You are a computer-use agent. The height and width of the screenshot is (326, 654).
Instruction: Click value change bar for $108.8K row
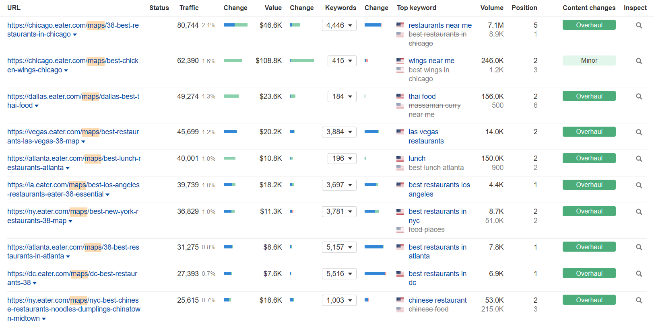click(x=302, y=61)
